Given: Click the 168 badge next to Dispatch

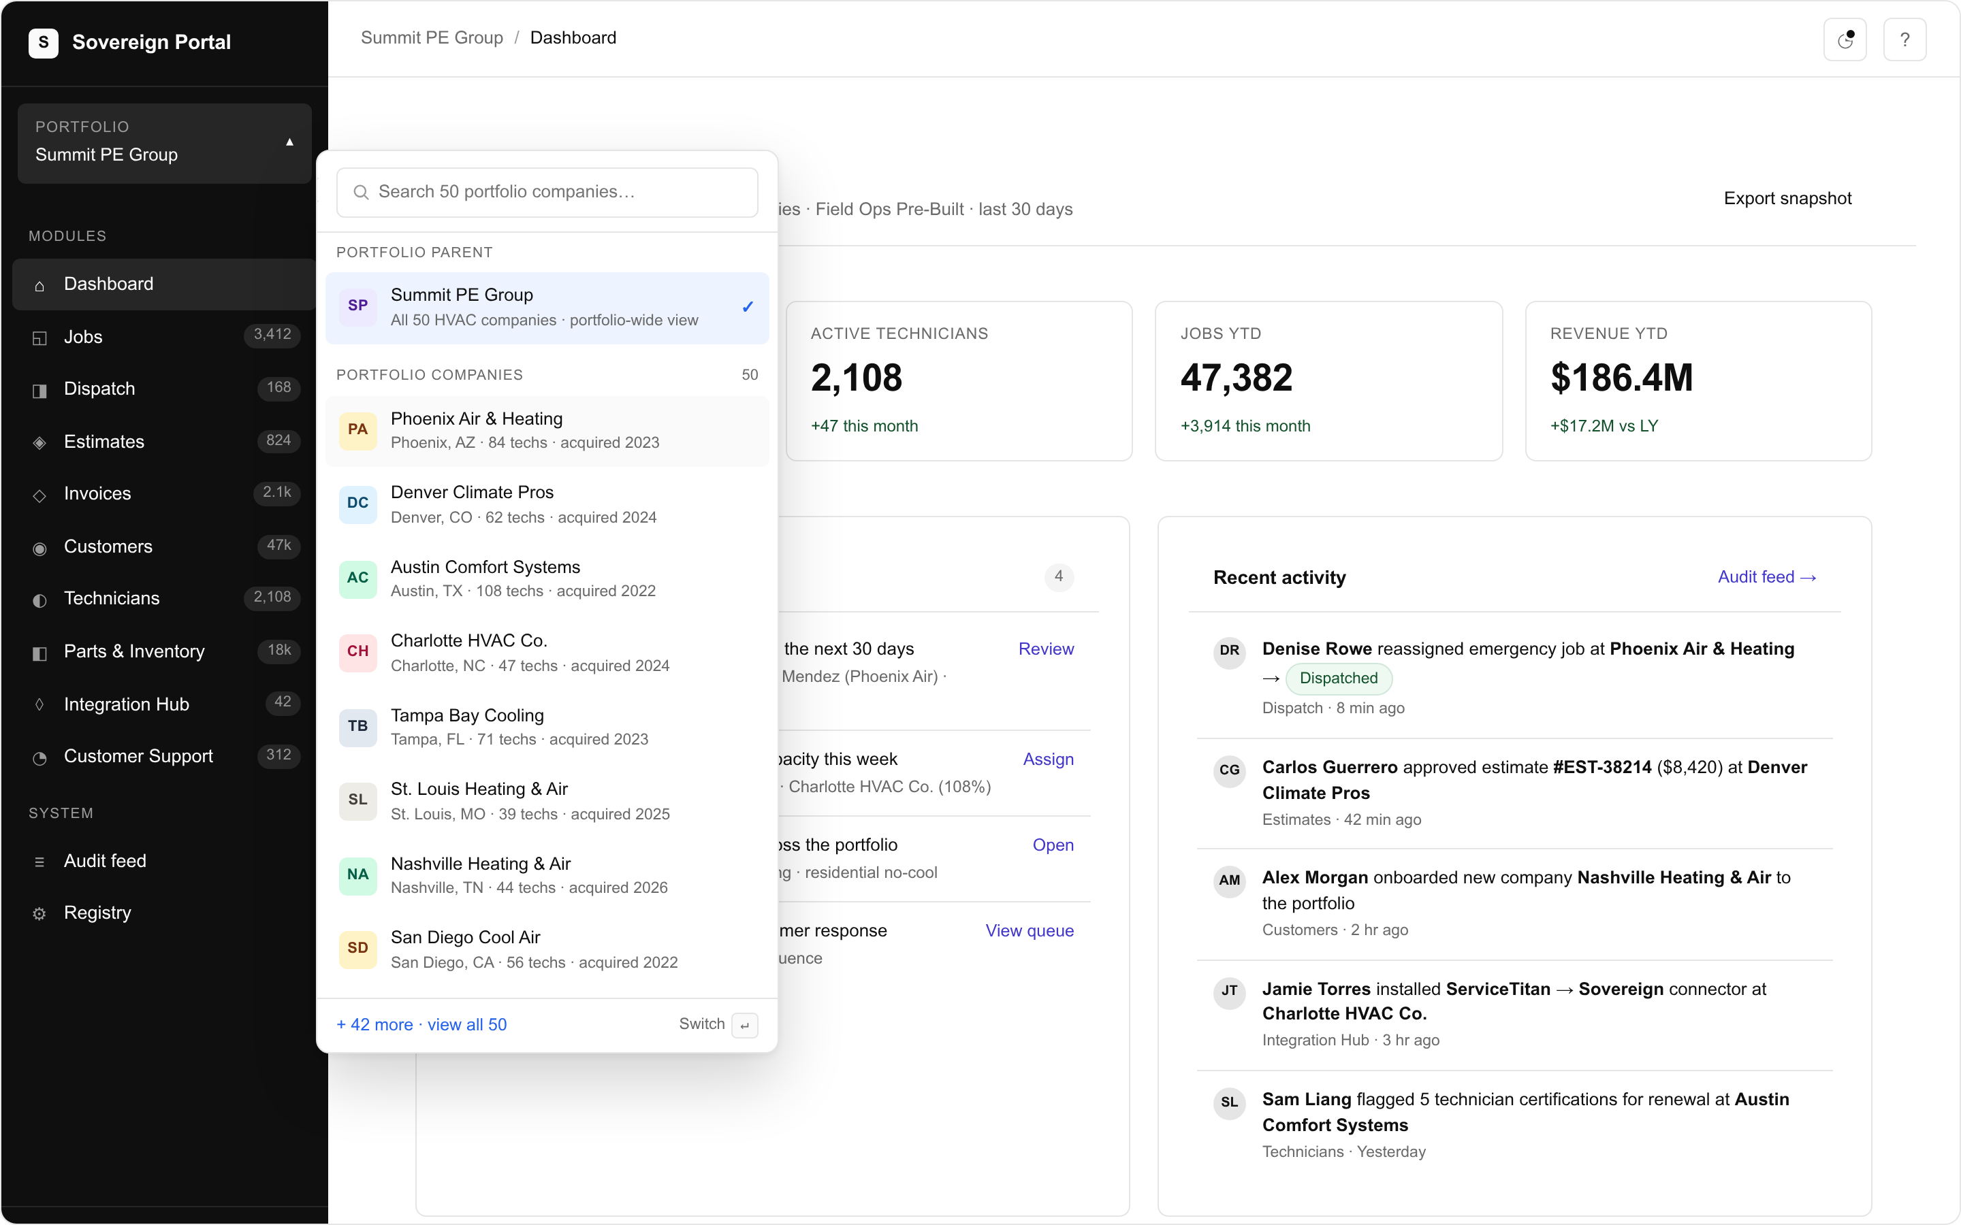Looking at the screenshot, I should [x=278, y=387].
